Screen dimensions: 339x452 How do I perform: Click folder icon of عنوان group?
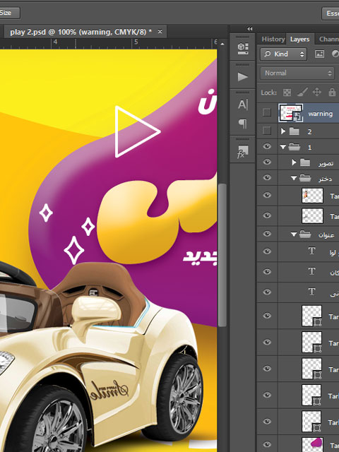click(x=305, y=234)
